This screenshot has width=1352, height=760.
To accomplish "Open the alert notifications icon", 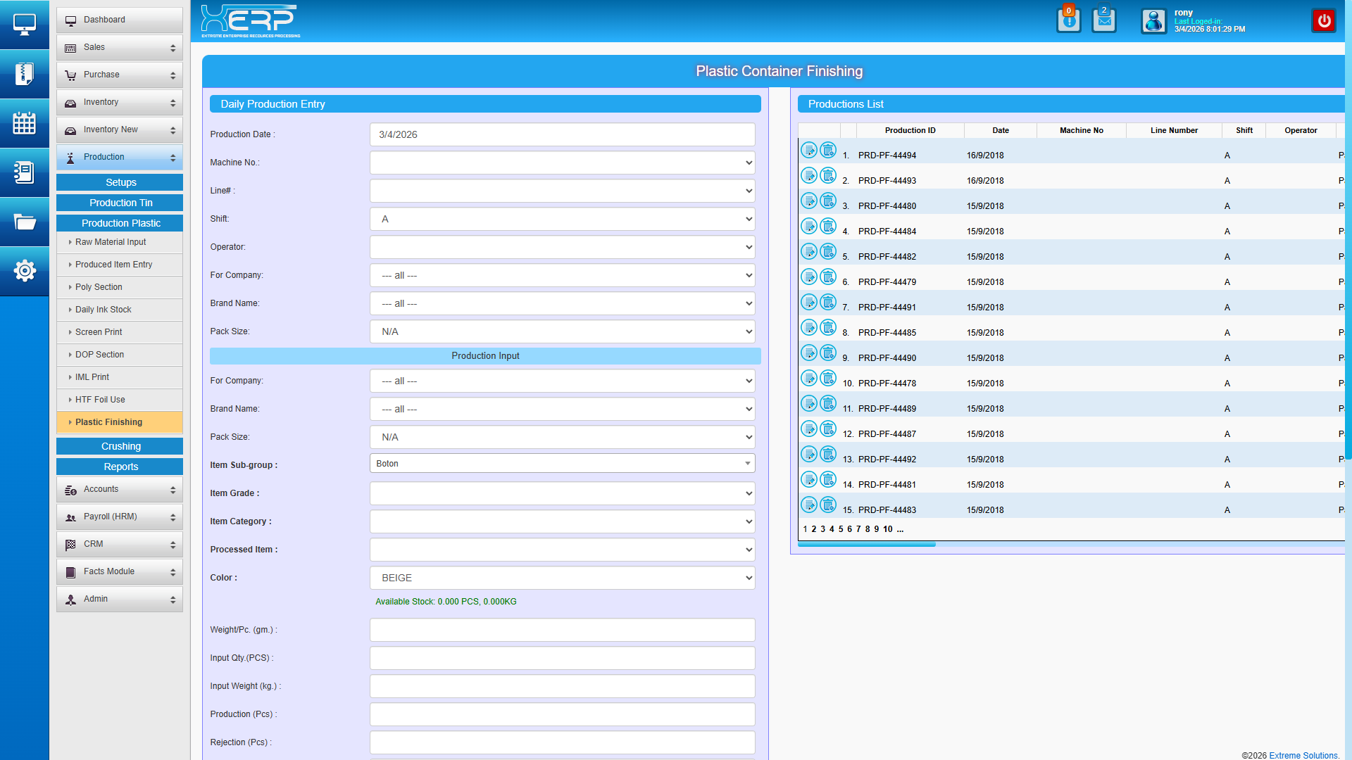I will click(x=1068, y=20).
